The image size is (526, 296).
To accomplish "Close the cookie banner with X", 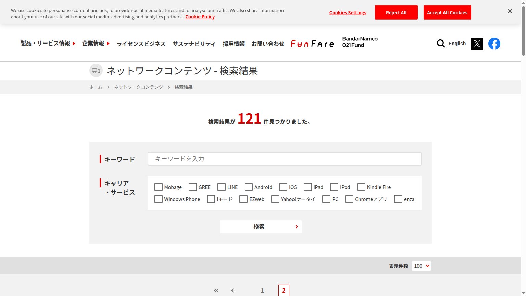I will pyautogui.click(x=510, y=11).
